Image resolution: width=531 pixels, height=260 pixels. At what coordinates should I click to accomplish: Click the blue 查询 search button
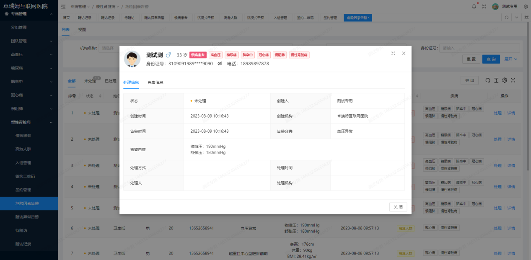point(491,59)
